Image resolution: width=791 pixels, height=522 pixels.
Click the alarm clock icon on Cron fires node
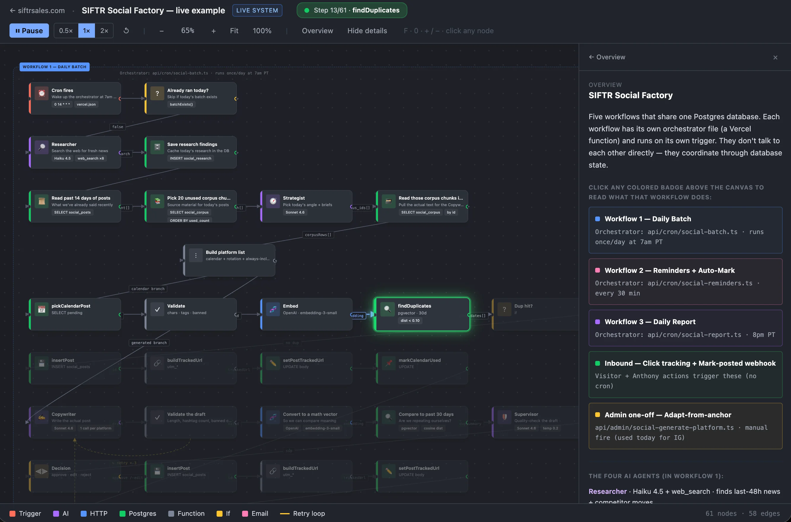point(42,93)
